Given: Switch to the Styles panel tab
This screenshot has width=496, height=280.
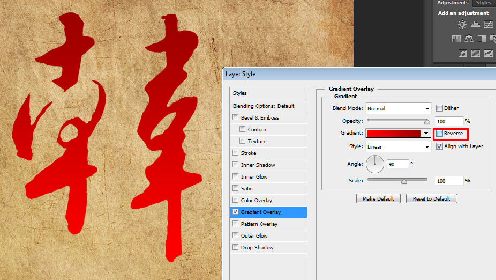Looking at the screenshot, I should click(x=483, y=3).
